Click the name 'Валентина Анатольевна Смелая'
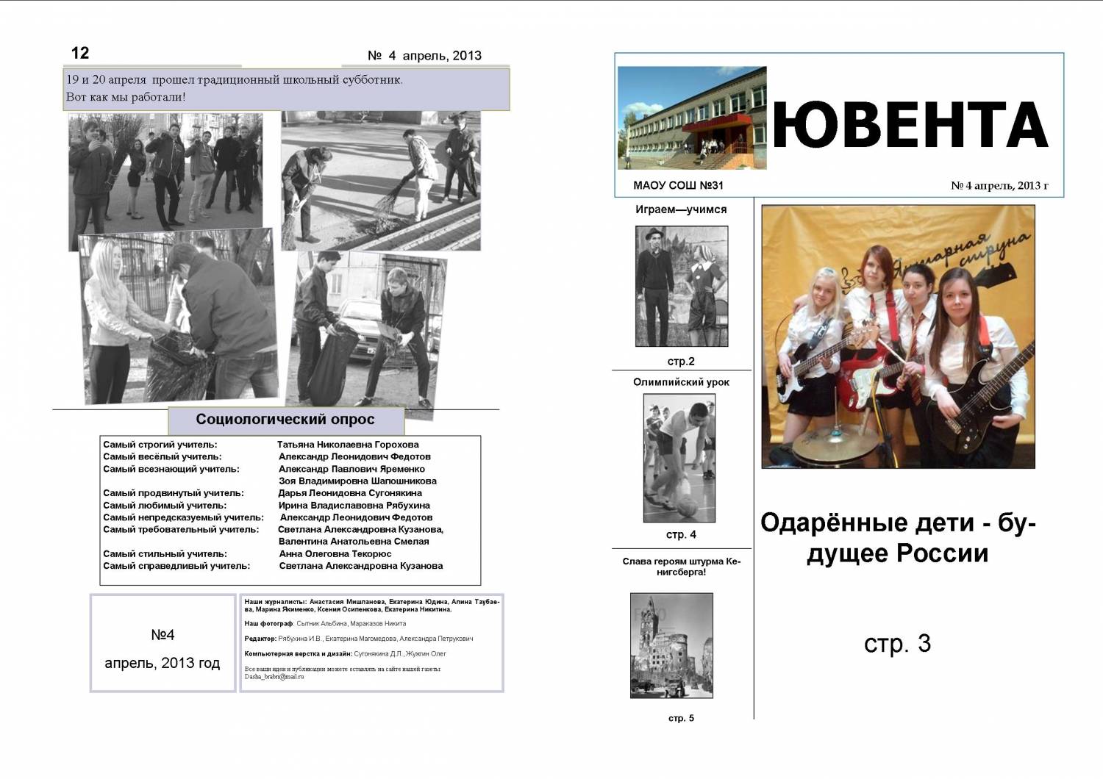This screenshot has height=779, width=1103. [354, 542]
